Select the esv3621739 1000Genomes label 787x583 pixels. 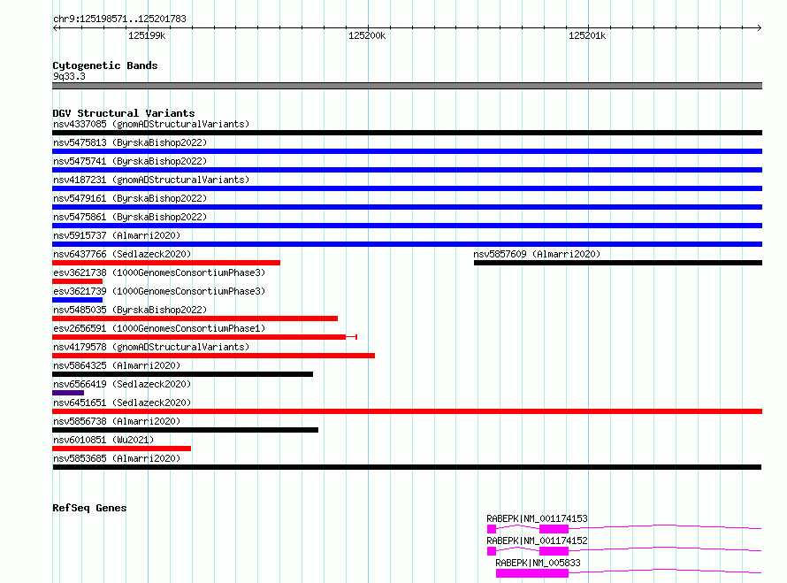pyautogui.click(x=159, y=291)
